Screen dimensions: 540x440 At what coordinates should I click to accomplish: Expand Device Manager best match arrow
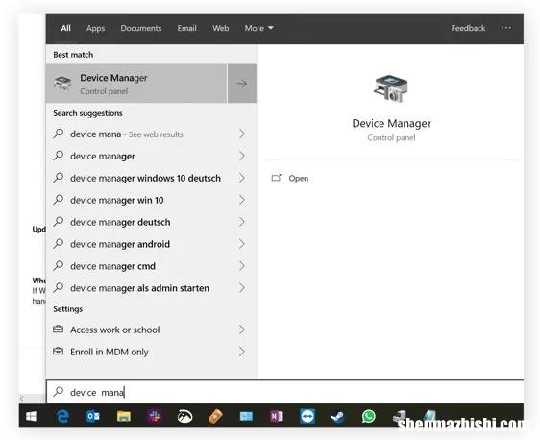coord(242,84)
